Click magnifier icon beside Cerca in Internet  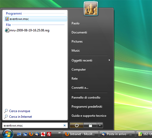[6, 117]
